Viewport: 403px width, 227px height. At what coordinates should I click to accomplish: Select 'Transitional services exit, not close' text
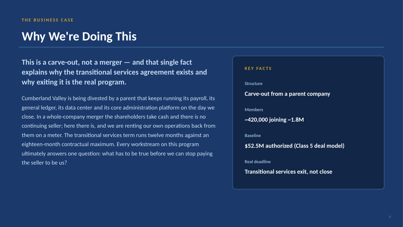click(288, 172)
